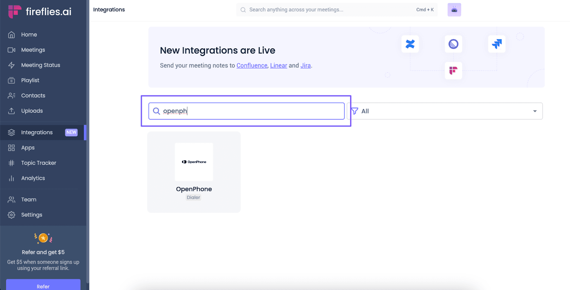Click the fireflies.ai logo
This screenshot has height=290, width=570.
tap(40, 11)
